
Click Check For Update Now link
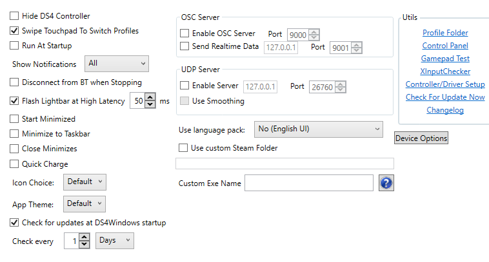(x=445, y=97)
